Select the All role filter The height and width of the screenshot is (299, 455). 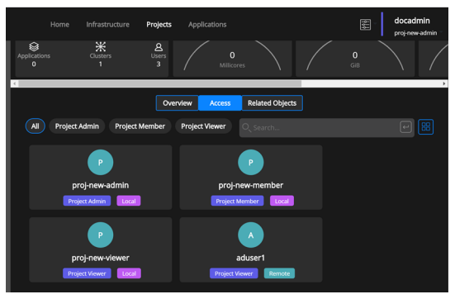tap(36, 126)
